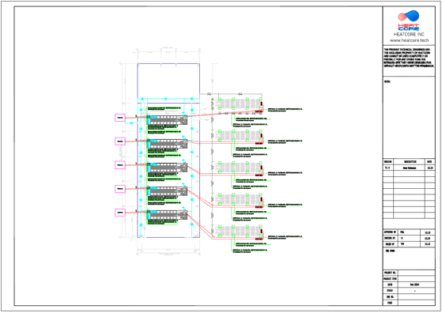
Task: Click the empty Project No. field
Action: 417,273
